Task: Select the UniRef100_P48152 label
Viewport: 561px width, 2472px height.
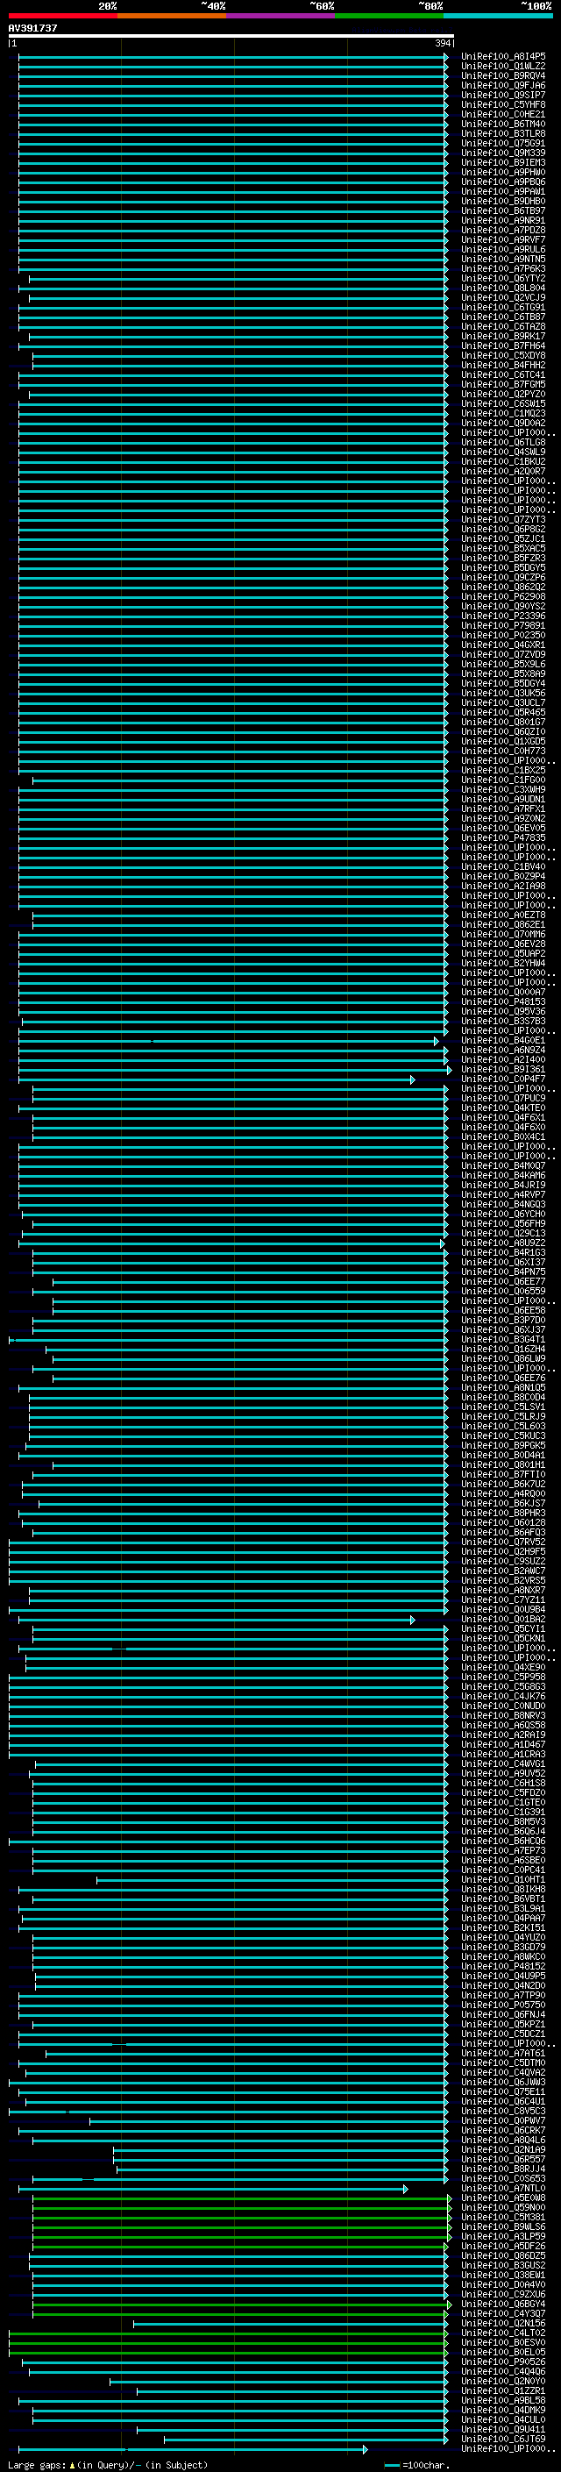Action: pos(503,1966)
